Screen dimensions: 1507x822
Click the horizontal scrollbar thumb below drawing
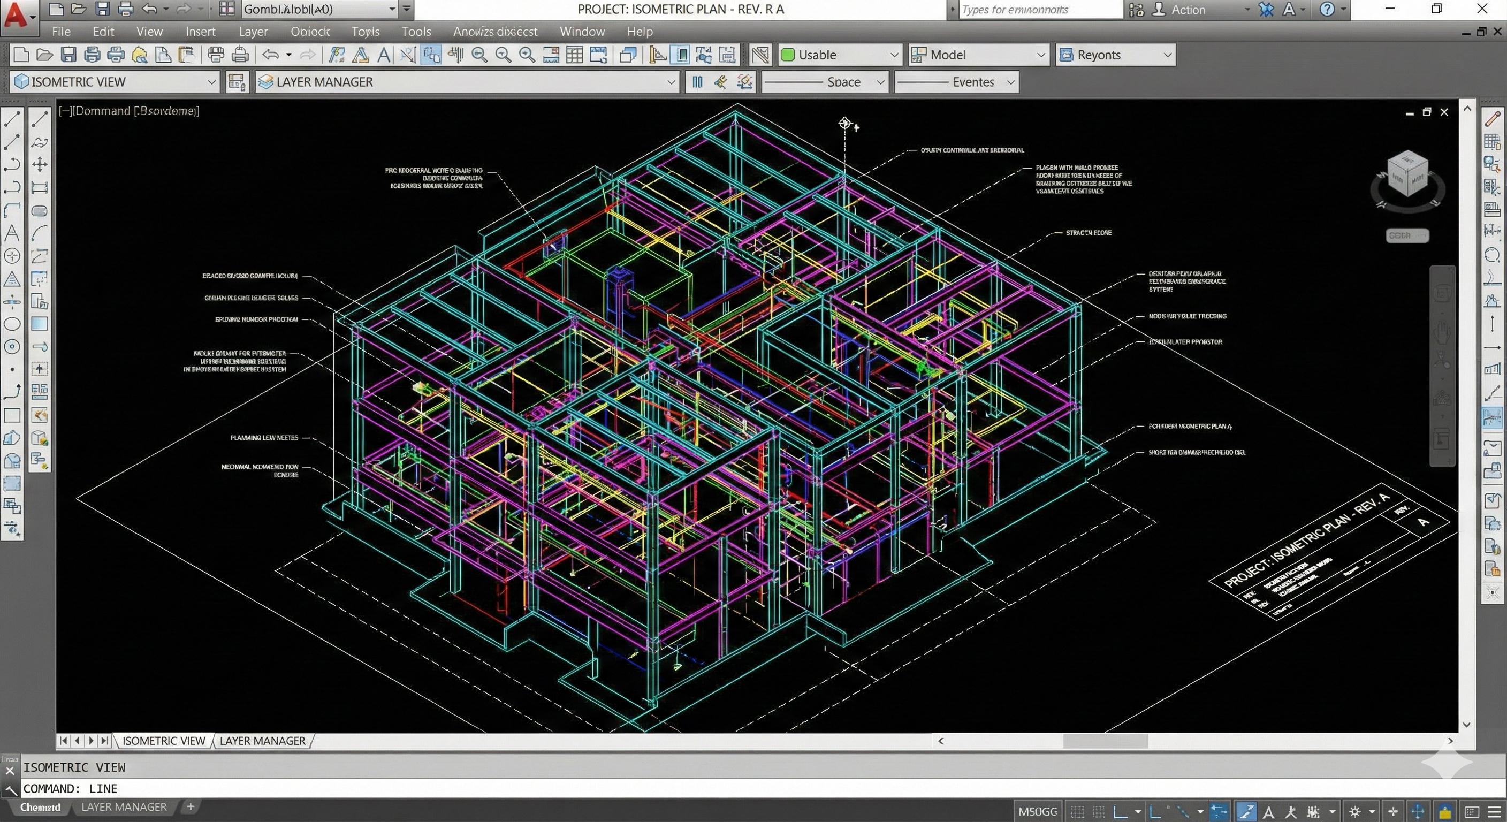click(x=1105, y=741)
